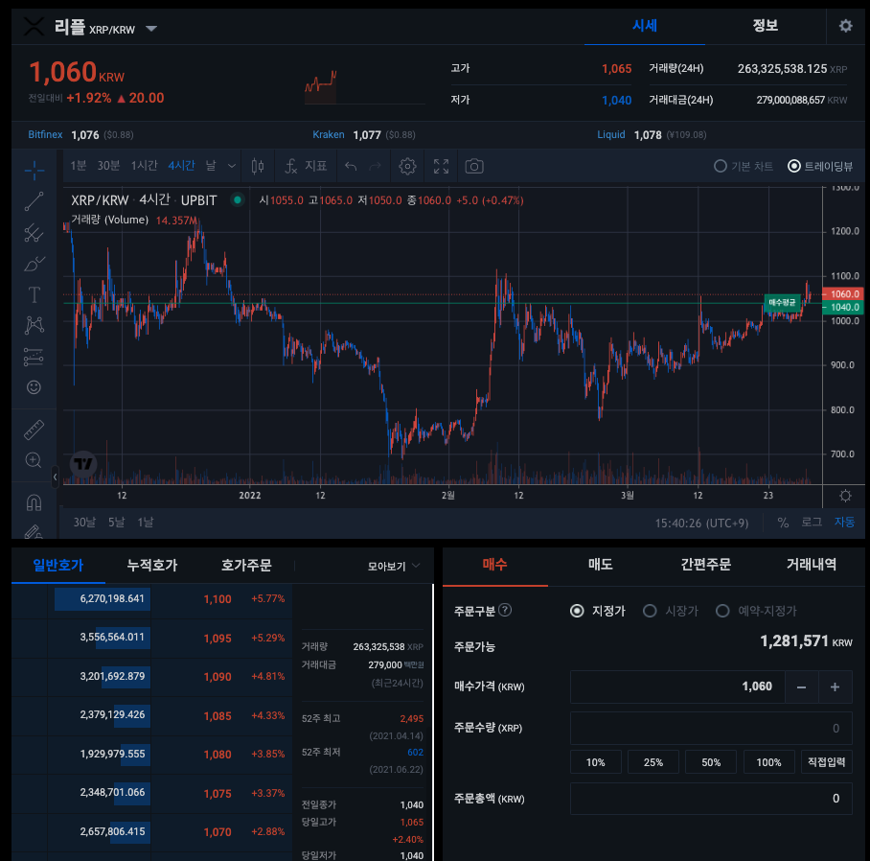Open order type help question icon
The height and width of the screenshot is (861, 870).
[505, 610]
